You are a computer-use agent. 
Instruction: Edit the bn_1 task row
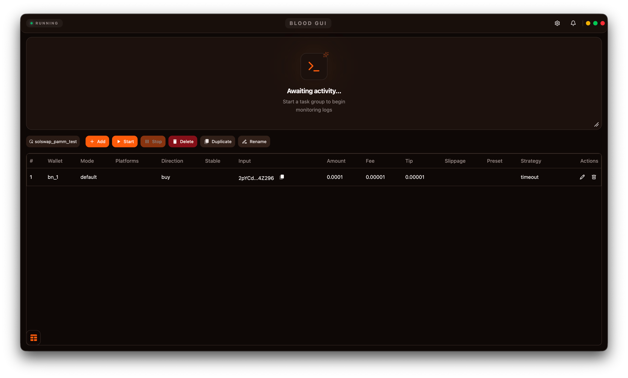click(582, 177)
